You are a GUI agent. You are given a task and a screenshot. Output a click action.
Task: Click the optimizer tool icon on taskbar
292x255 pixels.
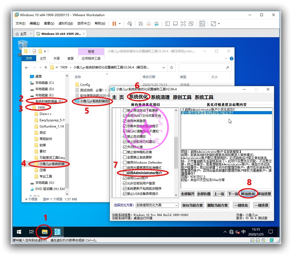(57, 232)
